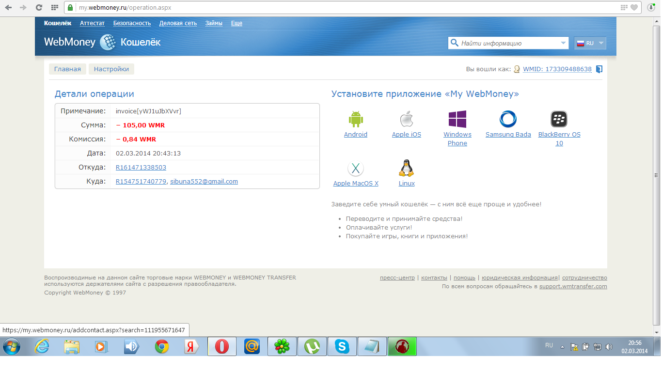
Task: Click the RU keyboard layout indicator in taskbar
Action: (x=549, y=346)
